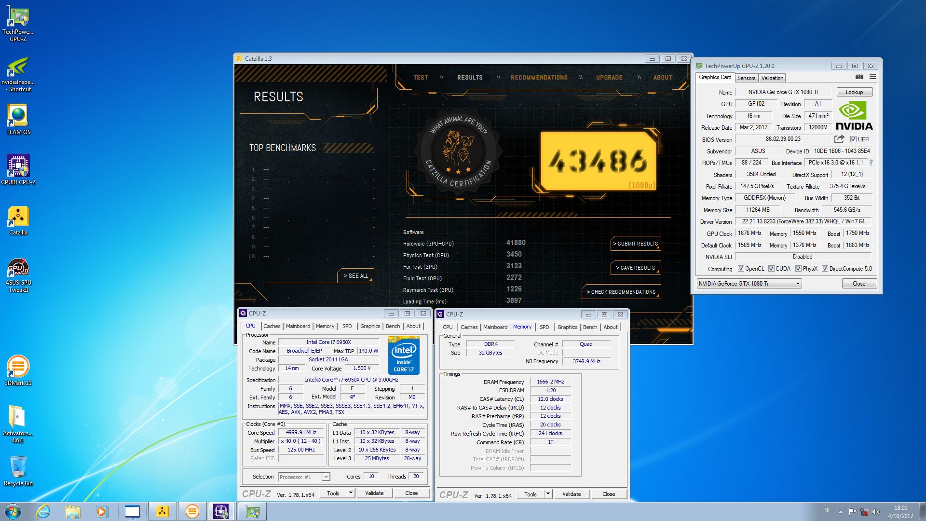Open the GPU selection dropdown in GPU-Z
The height and width of the screenshot is (521, 926).
coord(749,284)
